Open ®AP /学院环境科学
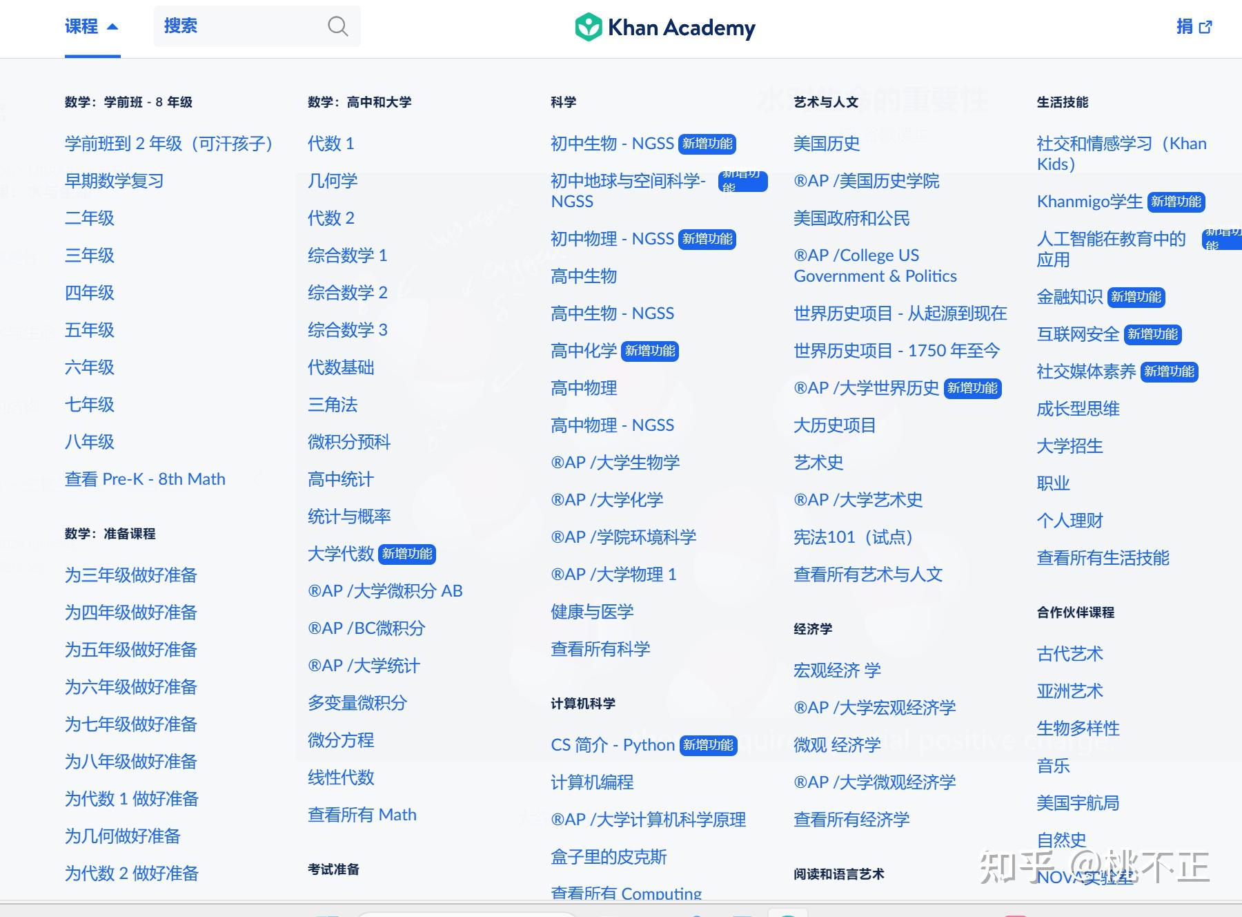The width and height of the screenshot is (1242, 917). 624,537
